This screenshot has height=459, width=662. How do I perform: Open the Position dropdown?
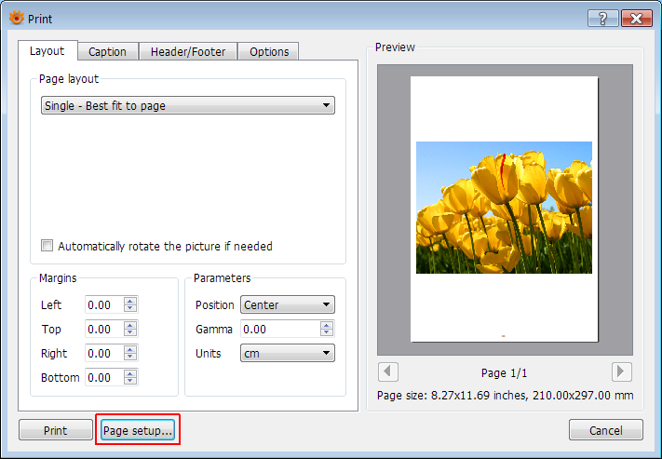click(288, 304)
